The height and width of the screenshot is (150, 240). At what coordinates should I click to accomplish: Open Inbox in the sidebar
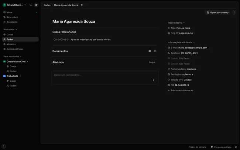pyautogui.click(x=20, y=12)
